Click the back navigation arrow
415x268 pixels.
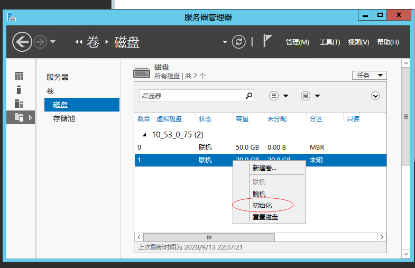[22, 42]
